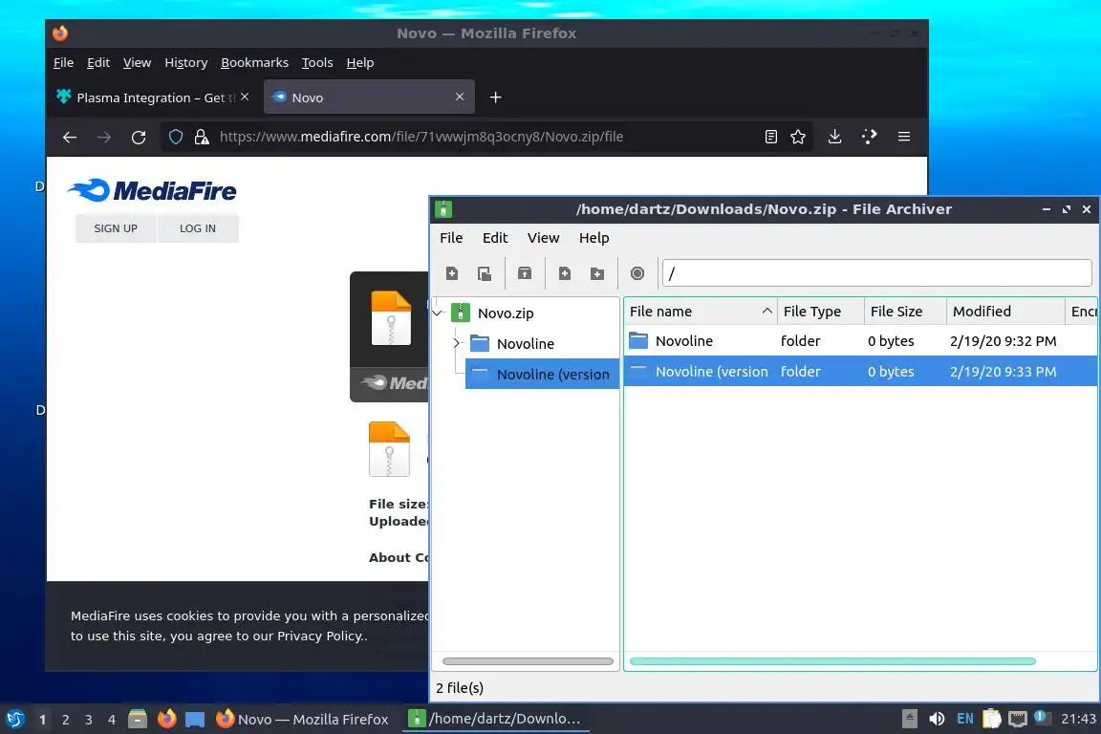Click the tree pane horizontal scrollbar
The width and height of the screenshot is (1101, 734).
tap(528, 661)
